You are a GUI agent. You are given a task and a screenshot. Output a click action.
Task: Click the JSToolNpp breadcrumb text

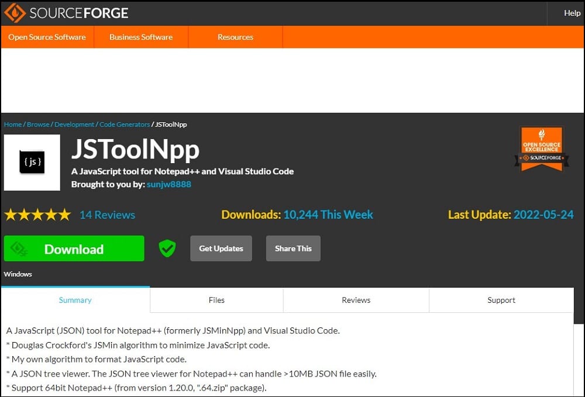tap(171, 125)
